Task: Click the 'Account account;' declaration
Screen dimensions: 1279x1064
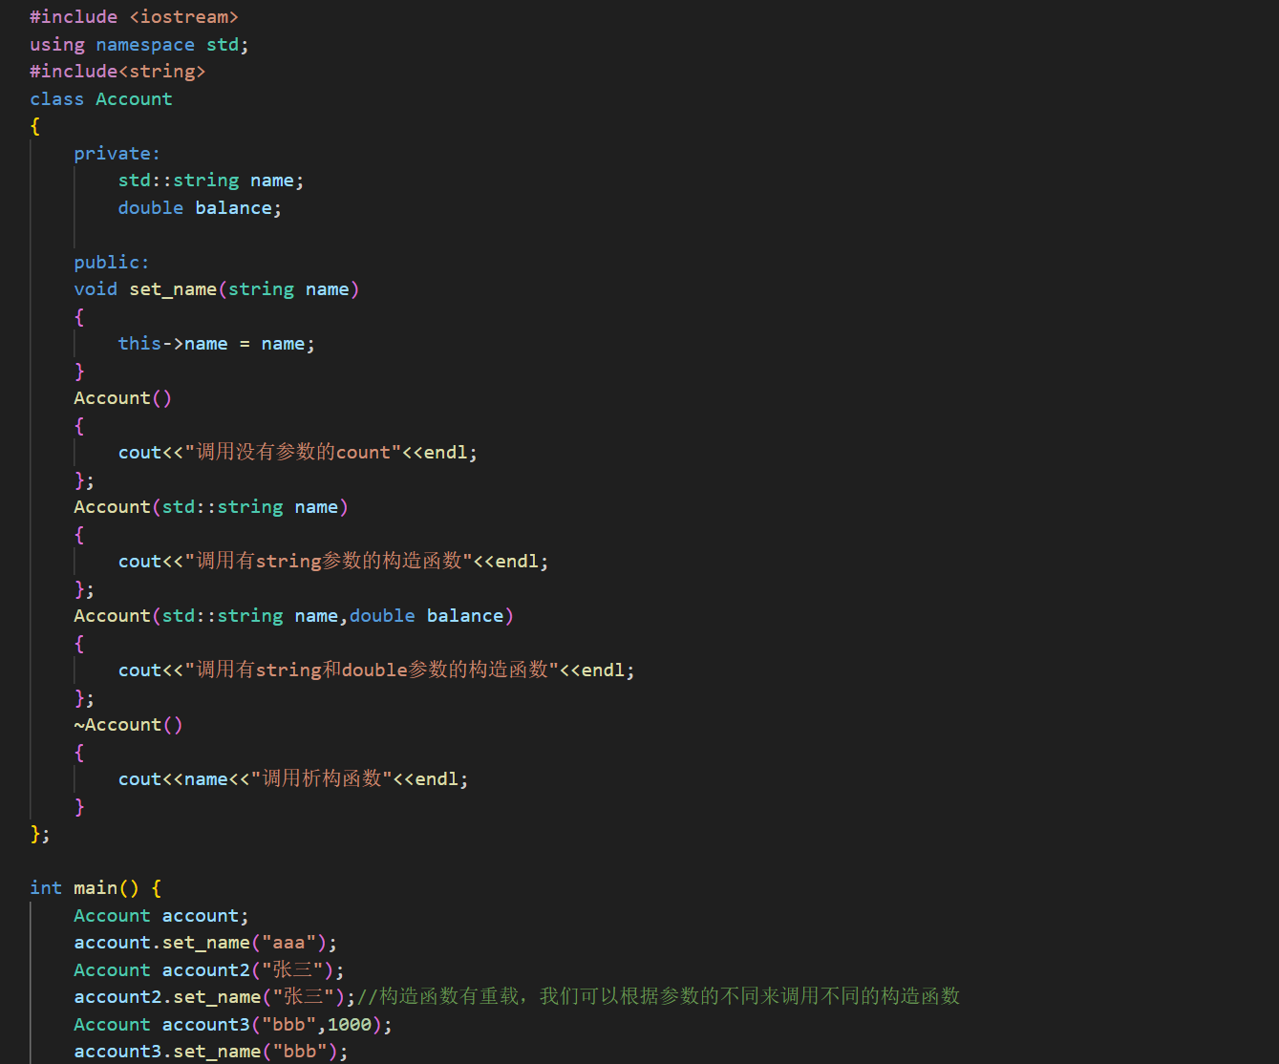Action: pos(161,916)
